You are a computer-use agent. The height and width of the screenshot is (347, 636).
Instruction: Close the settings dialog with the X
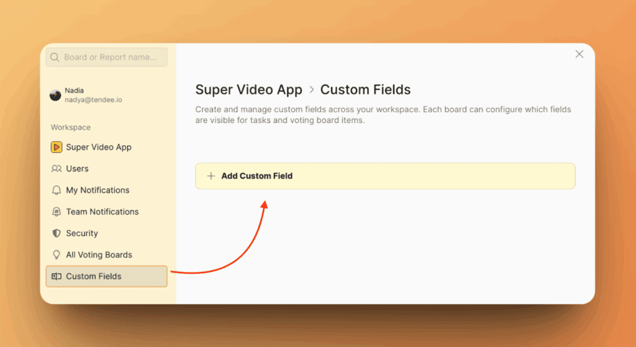click(x=579, y=54)
